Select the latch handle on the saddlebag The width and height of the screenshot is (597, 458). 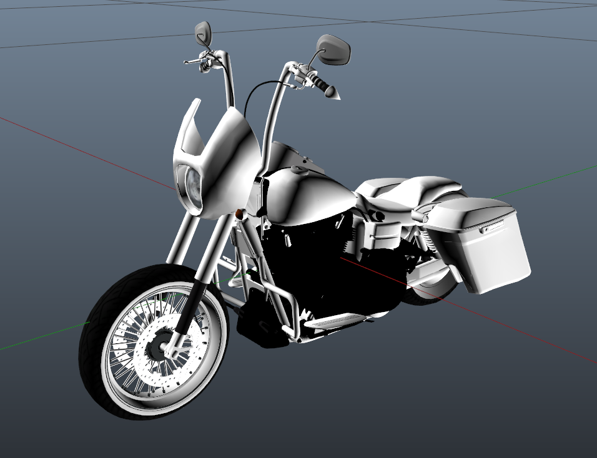[491, 227]
